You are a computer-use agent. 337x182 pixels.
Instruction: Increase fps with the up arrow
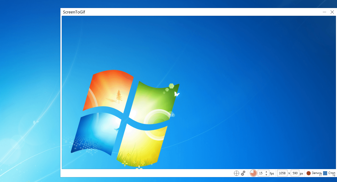pos(266,172)
